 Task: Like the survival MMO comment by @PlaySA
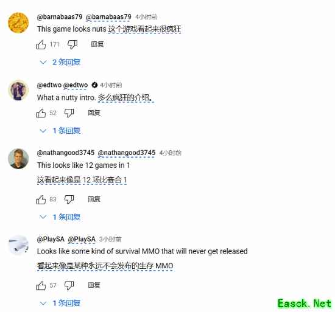[x=41, y=286]
